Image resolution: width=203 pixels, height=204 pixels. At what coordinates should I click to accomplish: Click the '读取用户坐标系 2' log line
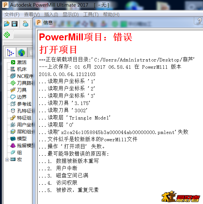coord(67,89)
